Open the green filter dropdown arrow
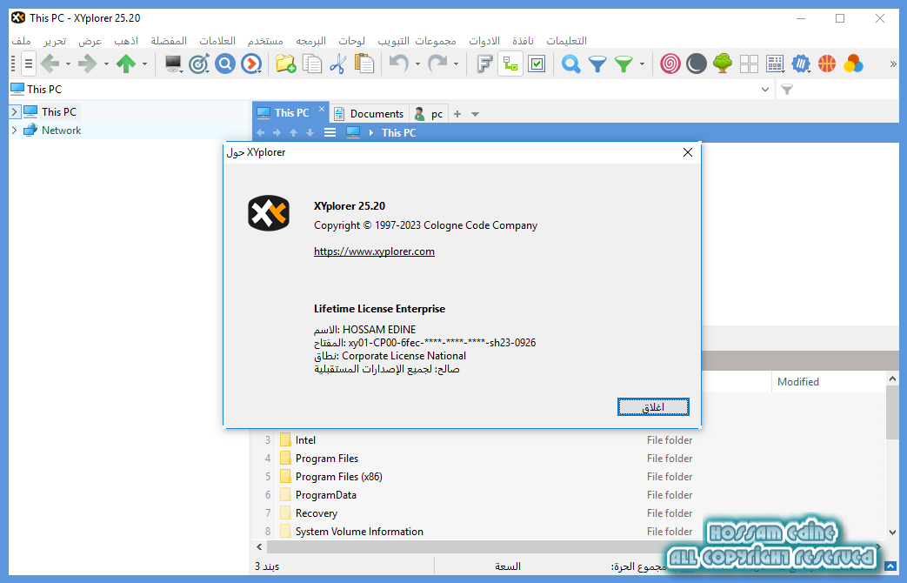The height and width of the screenshot is (583, 907). pos(642,64)
